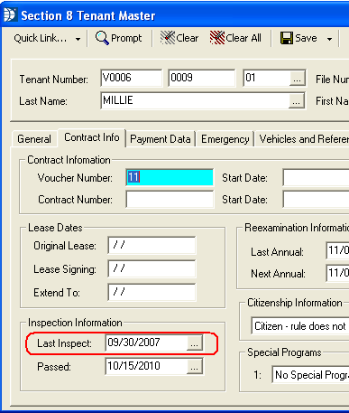Expand the Save dropdown arrow
The height and width of the screenshot is (413, 349).
[x=329, y=39]
